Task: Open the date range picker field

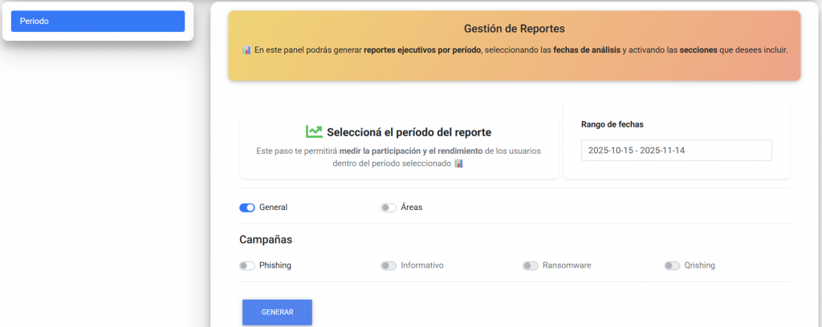Action: coord(676,151)
